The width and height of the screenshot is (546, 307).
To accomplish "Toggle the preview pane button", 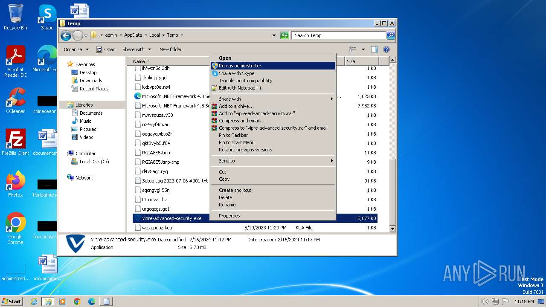I will point(375,49).
